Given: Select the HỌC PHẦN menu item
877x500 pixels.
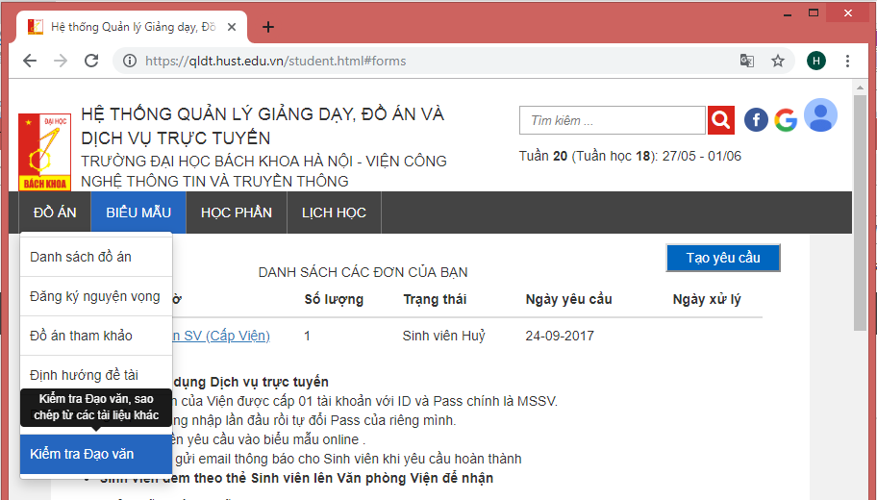Looking at the screenshot, I should (x=237, y=212).
